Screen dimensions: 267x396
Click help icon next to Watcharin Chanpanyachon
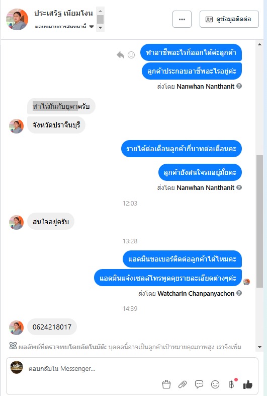click(239, 293)
